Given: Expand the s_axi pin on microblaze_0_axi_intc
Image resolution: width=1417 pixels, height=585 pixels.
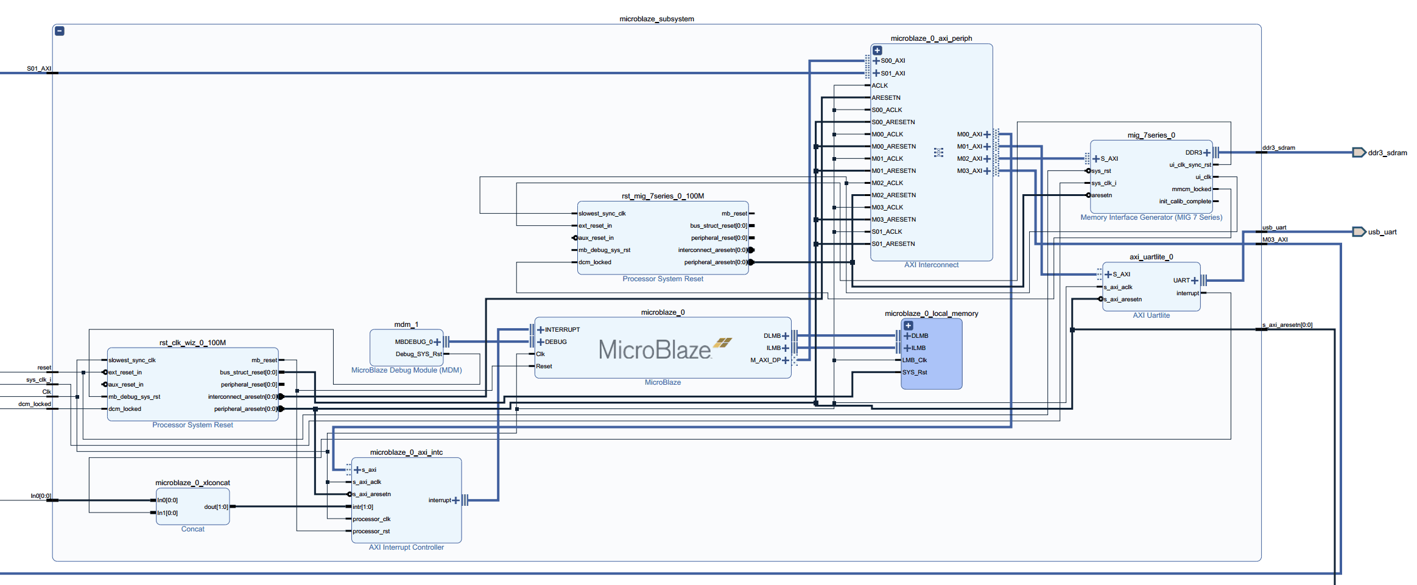Looking at the screenshot, I should point(357,470).
